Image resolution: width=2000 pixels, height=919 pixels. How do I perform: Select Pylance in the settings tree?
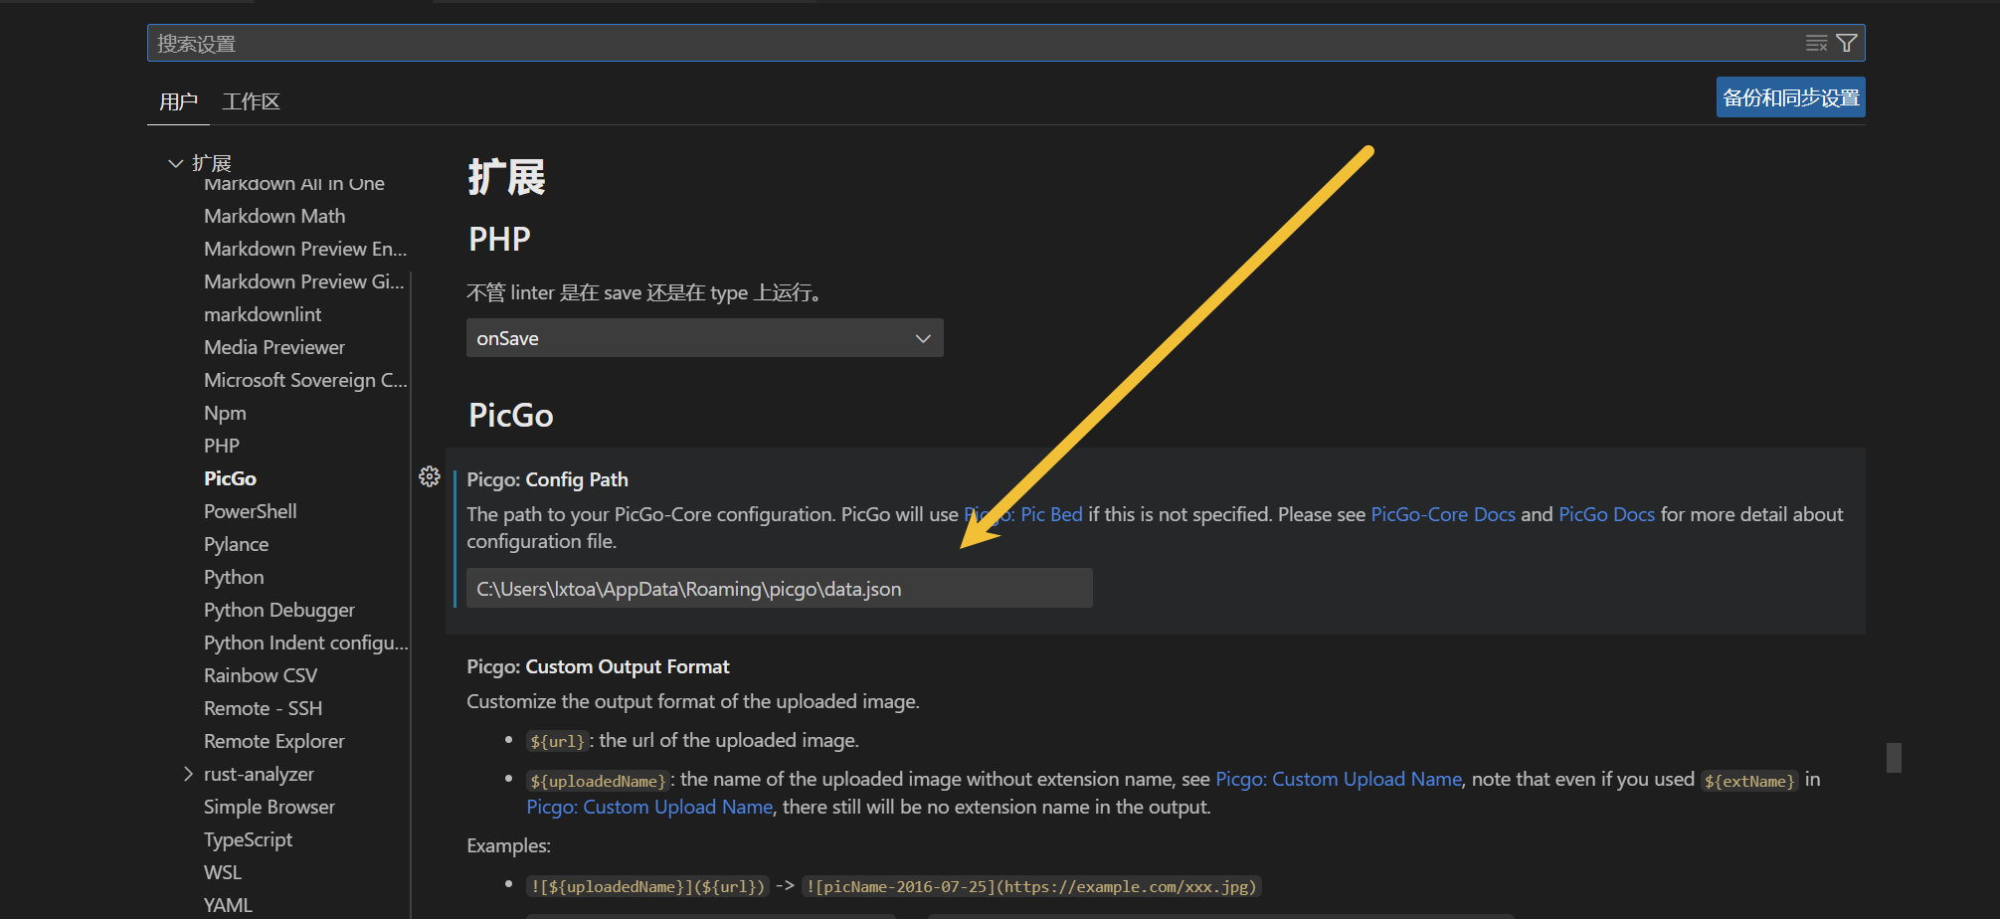(236, 544)
